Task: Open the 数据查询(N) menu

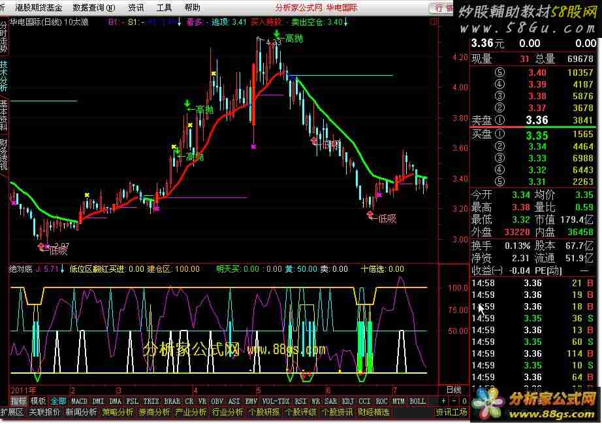Action: [x=94, y=8]
